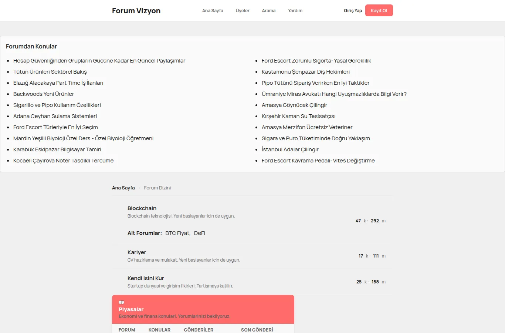Open the Üyeler navigation item
Screen dimensions: 505x333
(x=243, y=11)
